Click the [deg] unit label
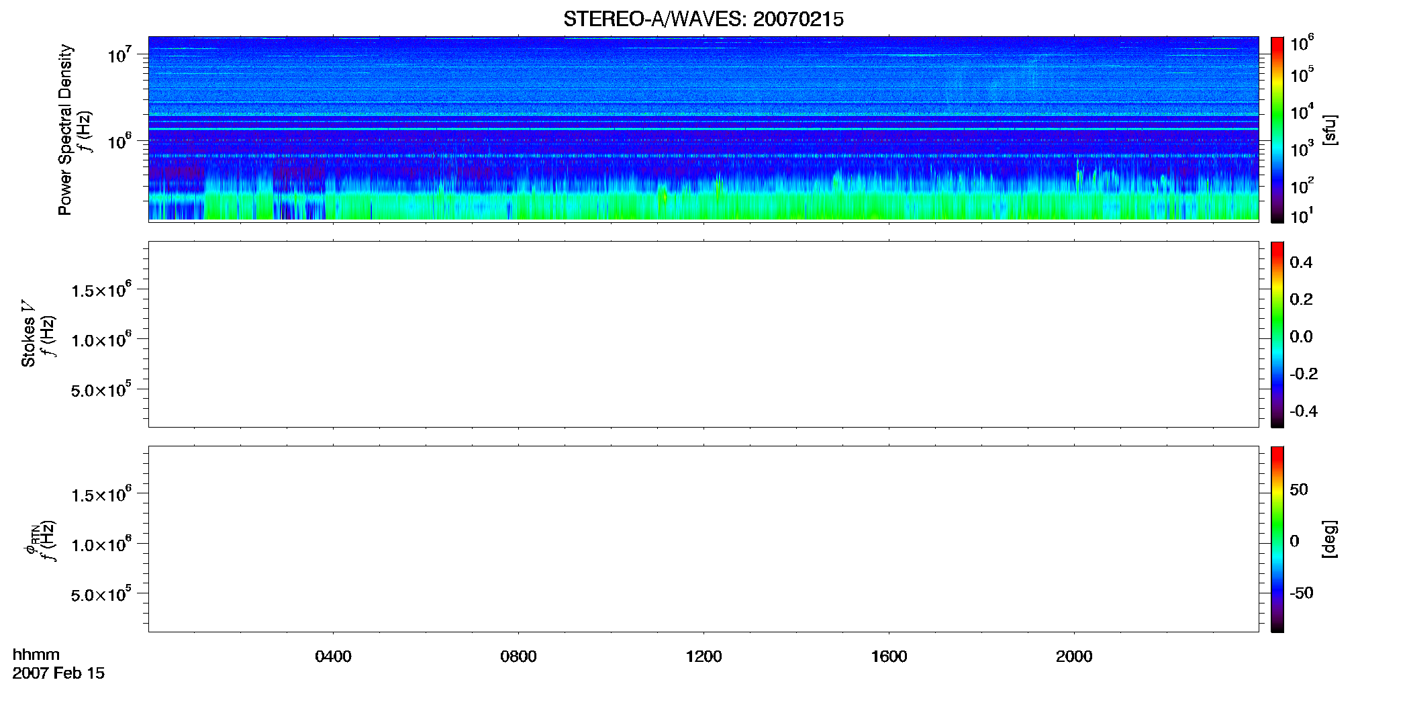 [x=1329, y=539]
